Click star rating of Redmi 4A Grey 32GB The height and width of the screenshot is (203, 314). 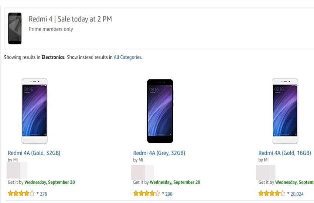[x=147, y=193]
